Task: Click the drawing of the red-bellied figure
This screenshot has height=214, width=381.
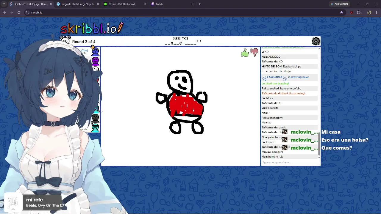Action: [x=182, y=102]
